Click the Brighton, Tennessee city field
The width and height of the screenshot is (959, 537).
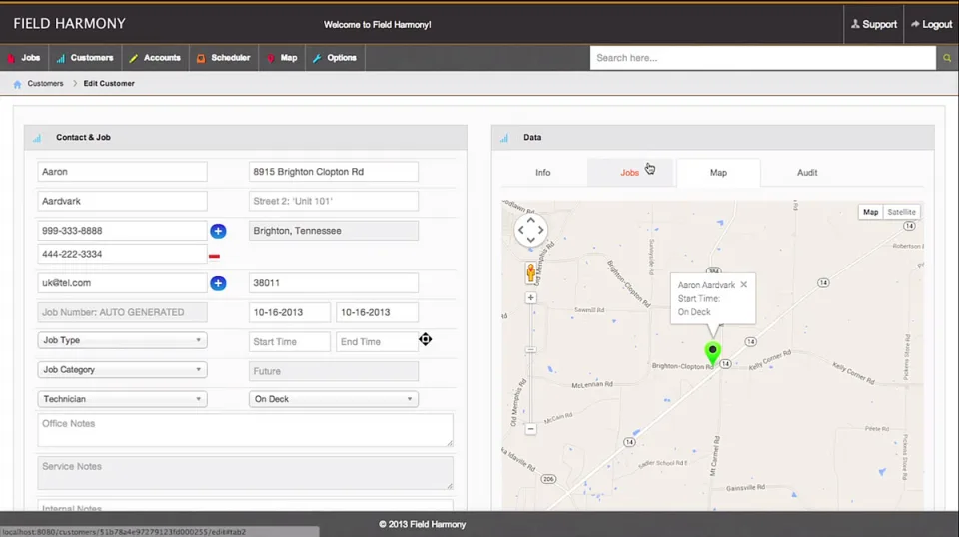[x=334, y=231]
